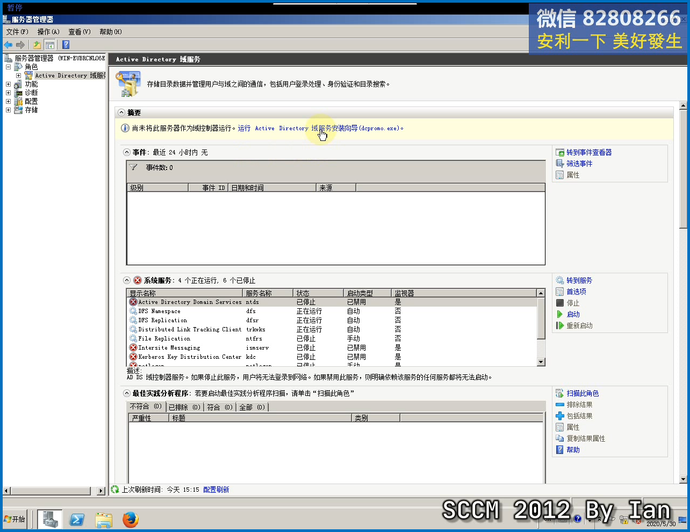Click the 诊断 tree node icon
This screenshot has height=532, width=690.
click(x=18, y=93)
